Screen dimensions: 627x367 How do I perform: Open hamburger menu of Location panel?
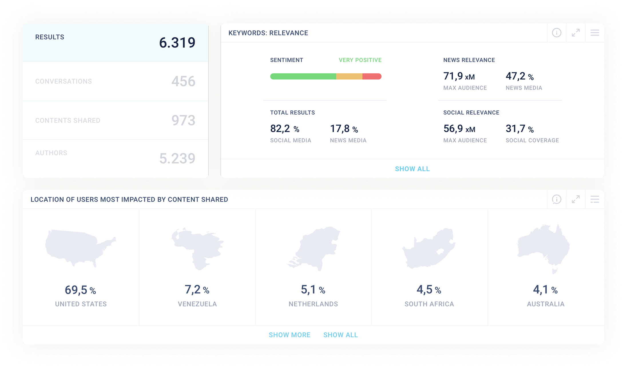pos(595,199)
